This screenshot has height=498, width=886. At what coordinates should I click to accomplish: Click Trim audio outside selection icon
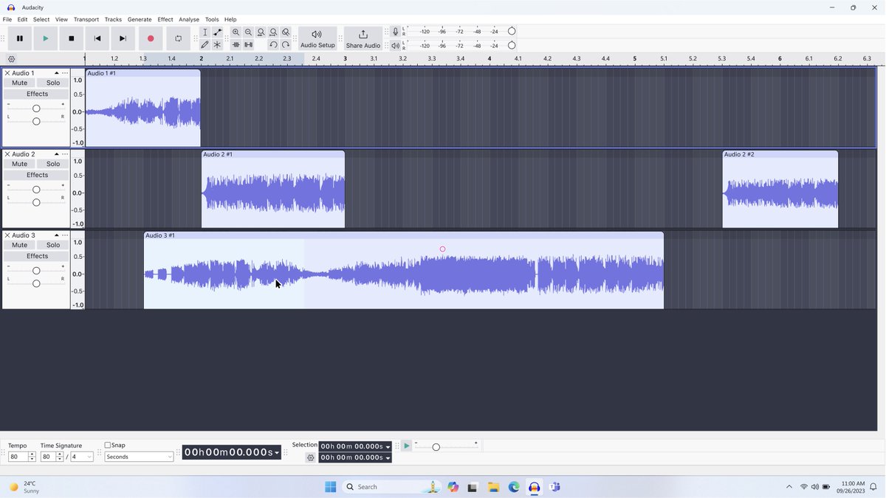(236, 45)
